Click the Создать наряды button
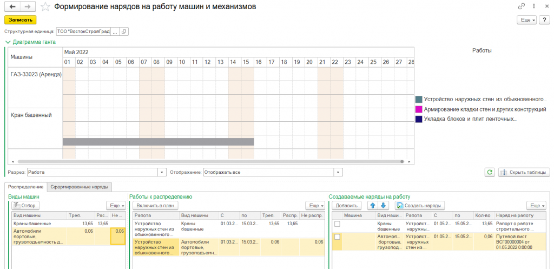The height and width of the screenshot is (269, 554). click(420, 206)
